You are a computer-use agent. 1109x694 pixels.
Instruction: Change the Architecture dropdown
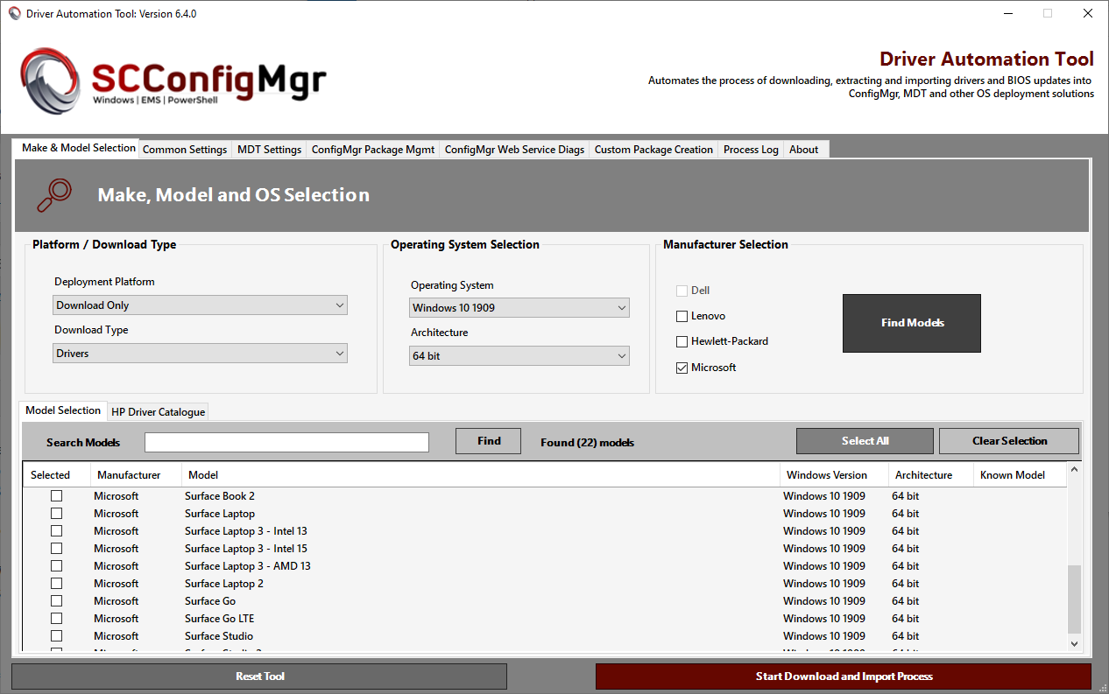click(519, 355)
